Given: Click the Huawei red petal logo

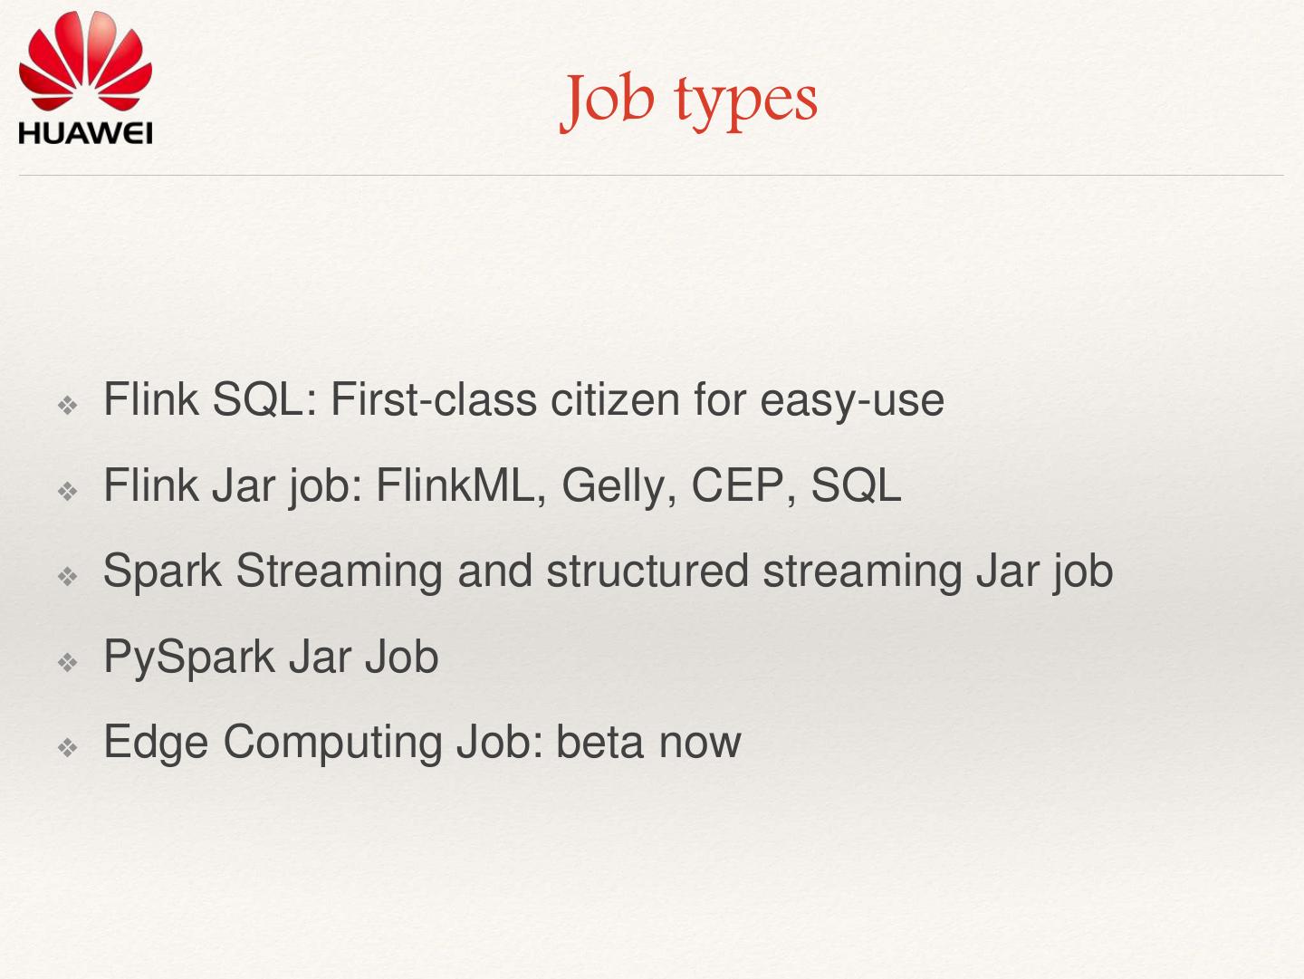Looking at the screenshot, I should pyautogui.click(x=85, y=62).
